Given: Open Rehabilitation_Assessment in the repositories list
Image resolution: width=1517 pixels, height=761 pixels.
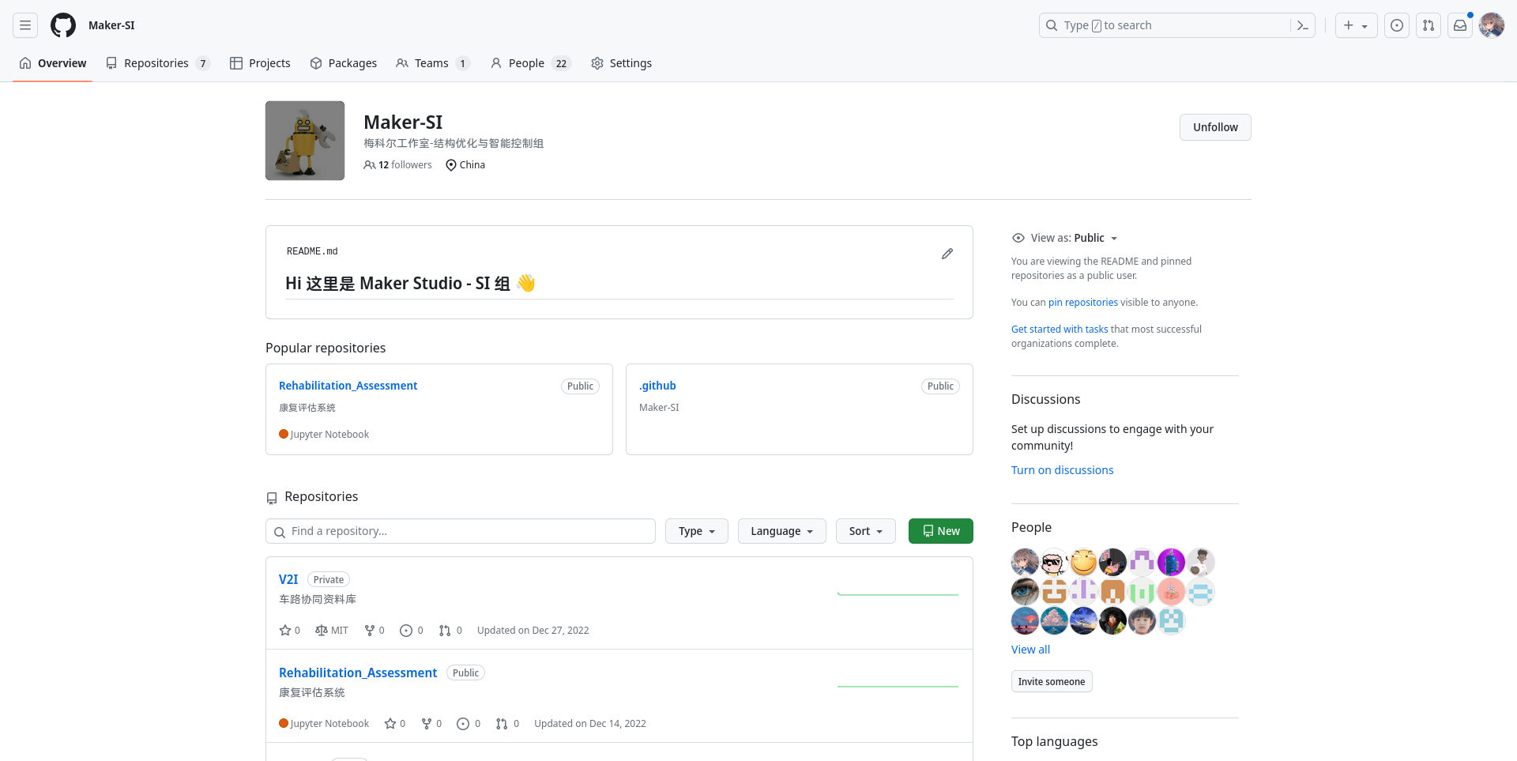Looking at the screenshot, I should click(x=358, y=672).
